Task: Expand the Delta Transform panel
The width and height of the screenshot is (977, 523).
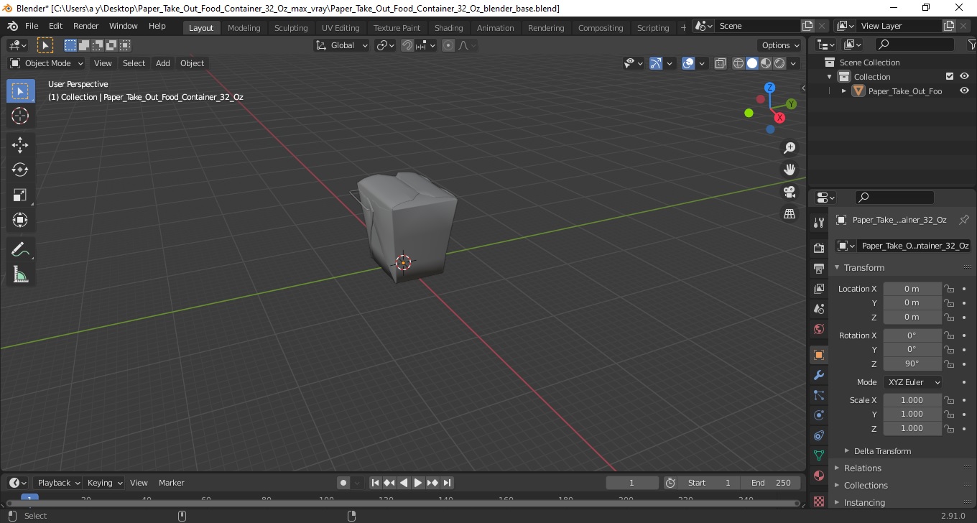Action: point(882,451)
